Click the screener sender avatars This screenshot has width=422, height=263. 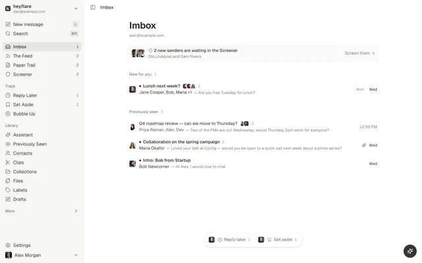pos(138,53)
